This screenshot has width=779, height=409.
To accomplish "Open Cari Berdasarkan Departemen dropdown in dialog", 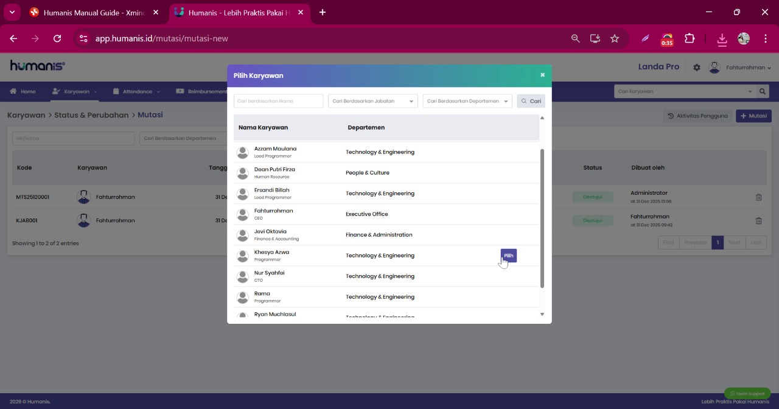I will 467,101.
